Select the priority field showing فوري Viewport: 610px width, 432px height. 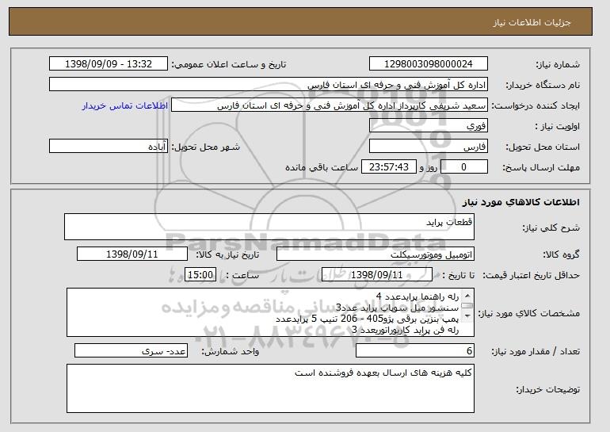pos(429,126)
